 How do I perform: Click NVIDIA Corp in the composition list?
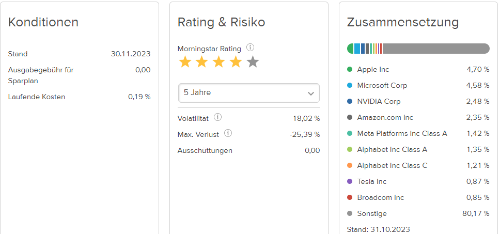[379, 101]
